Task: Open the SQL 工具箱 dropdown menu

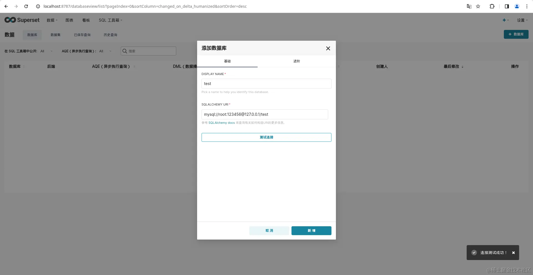Action: (x=110, y=20)
